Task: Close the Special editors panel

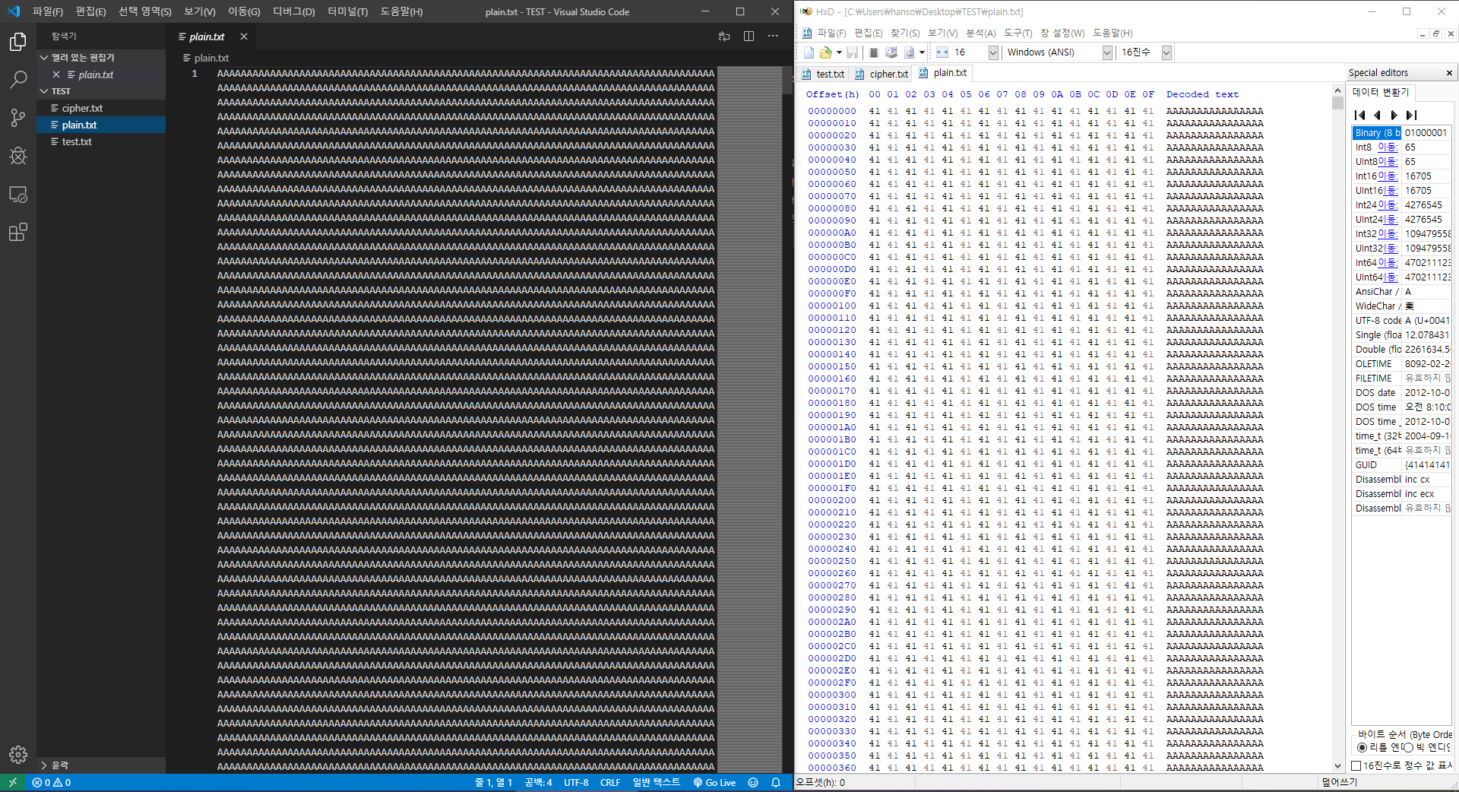Action: click(1449, 73)
